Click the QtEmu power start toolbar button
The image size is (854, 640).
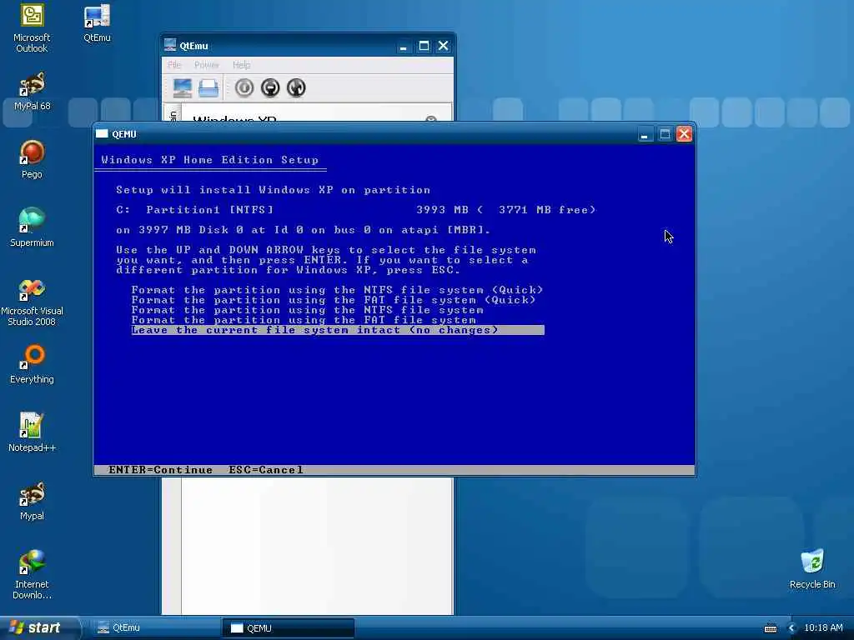coord(244,87)
